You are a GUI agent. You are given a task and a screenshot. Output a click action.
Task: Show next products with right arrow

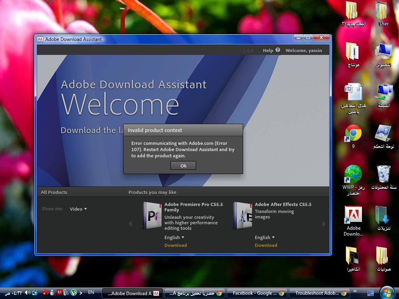(324, 224)
